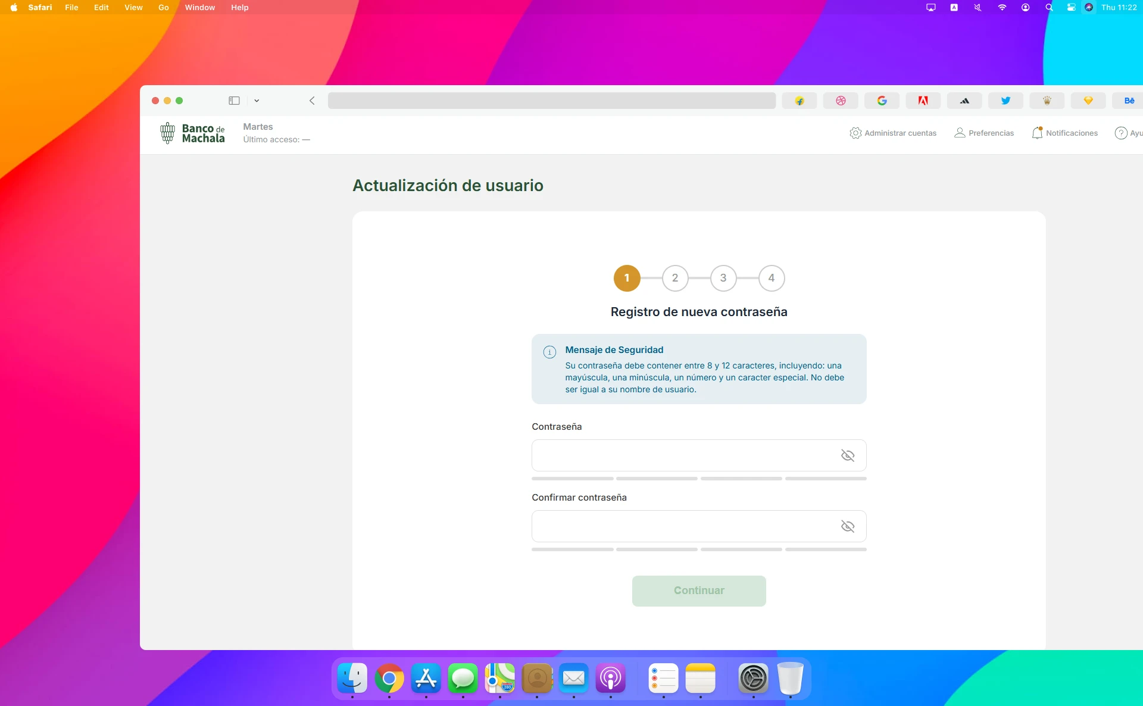
Task: Show password in Confirmar contraseña field
Action: 848,526
